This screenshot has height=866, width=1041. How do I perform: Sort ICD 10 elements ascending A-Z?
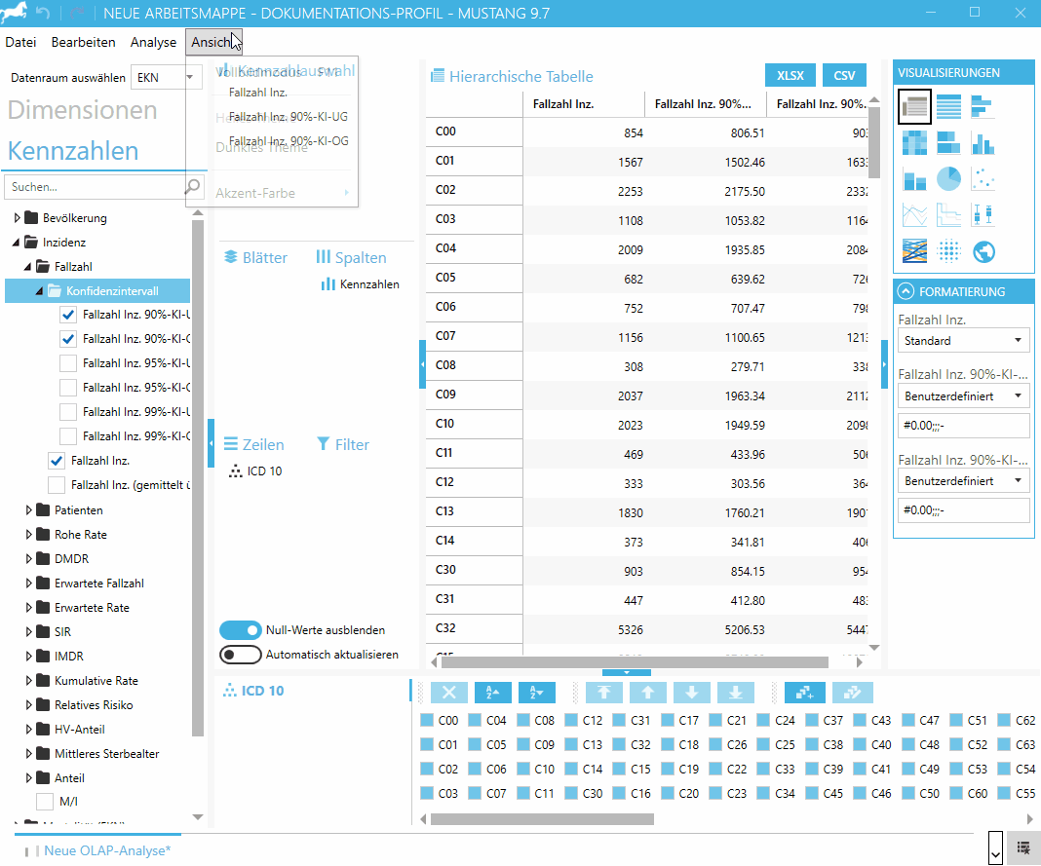492,693
